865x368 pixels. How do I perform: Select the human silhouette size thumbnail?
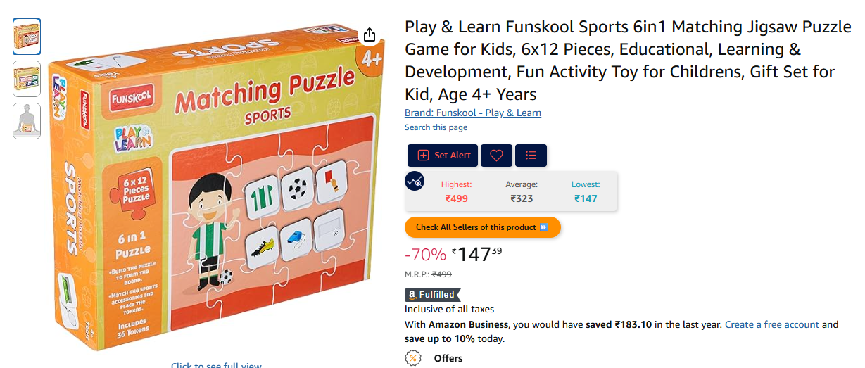coord(27,121)
